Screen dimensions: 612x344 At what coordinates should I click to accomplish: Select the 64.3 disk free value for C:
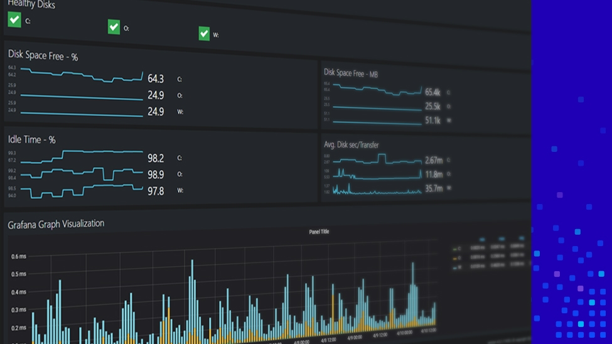tap(155, 79)
